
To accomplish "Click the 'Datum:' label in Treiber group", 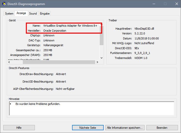I will click(x=128, y=38).
